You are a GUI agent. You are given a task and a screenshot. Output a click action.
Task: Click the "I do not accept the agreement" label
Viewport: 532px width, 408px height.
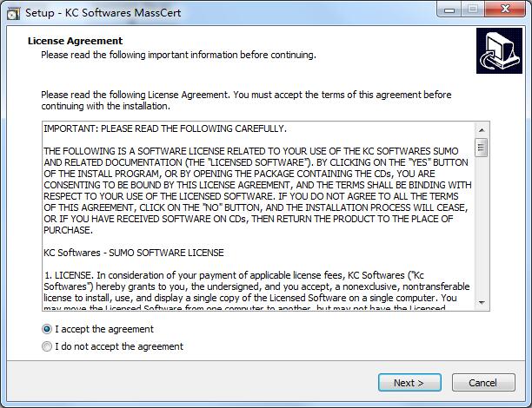(x=119, y=346)
